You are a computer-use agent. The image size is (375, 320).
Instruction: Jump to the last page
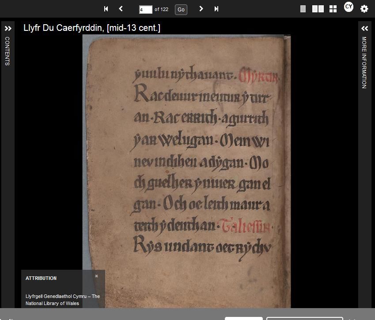click(x=216, y=9)
